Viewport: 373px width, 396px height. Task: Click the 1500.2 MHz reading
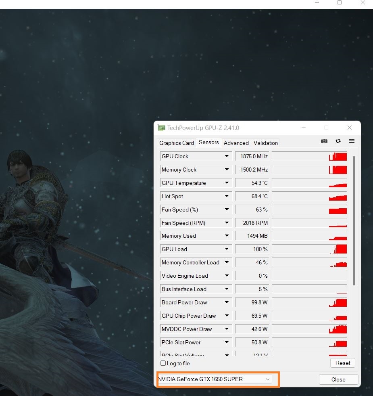coord(252,170)
